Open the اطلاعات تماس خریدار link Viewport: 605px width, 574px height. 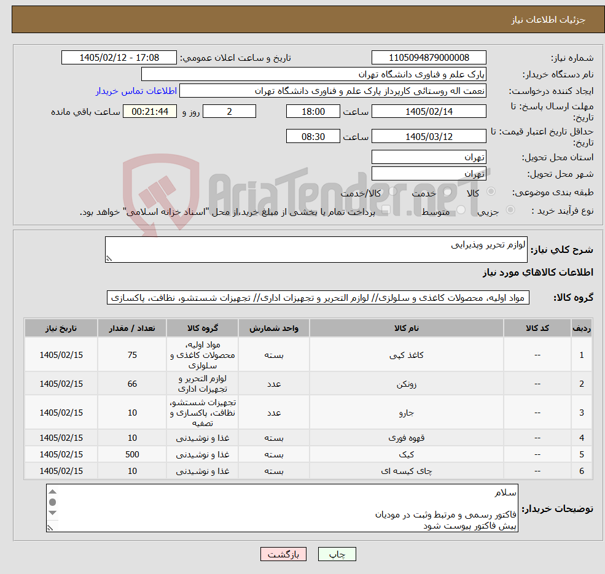coord(136,91)
